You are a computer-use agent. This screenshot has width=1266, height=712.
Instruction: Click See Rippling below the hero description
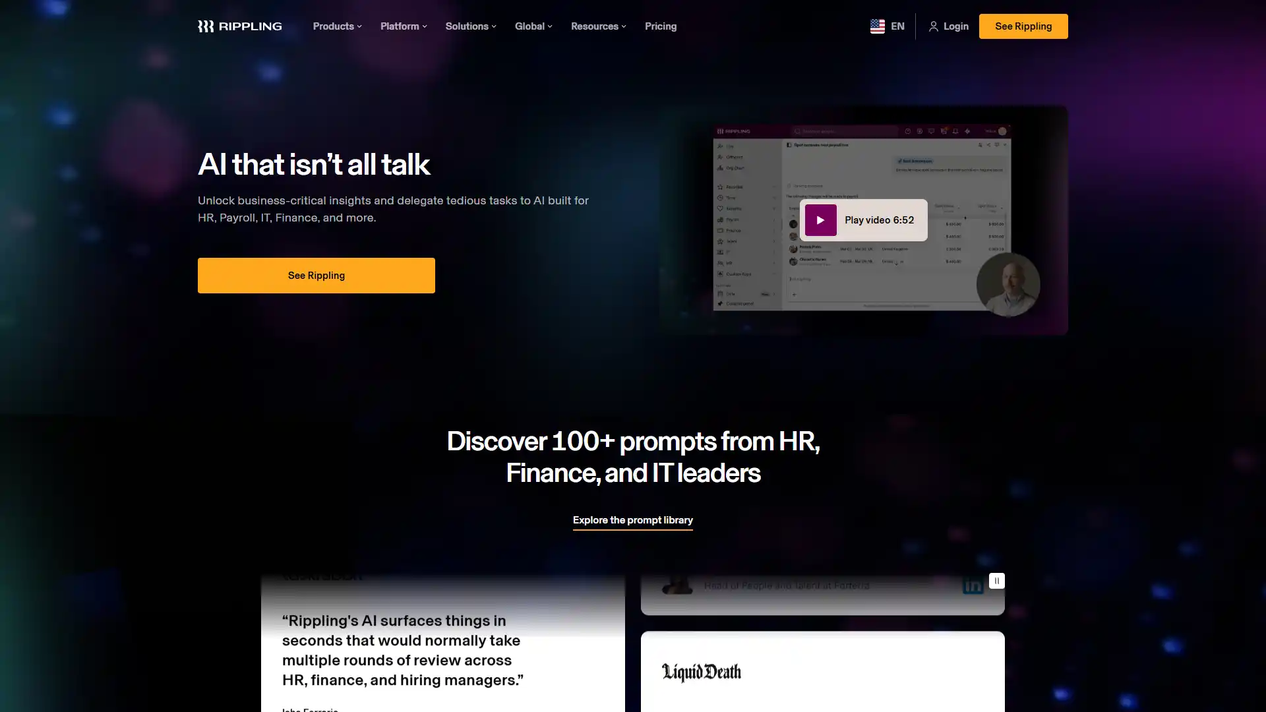pos(316,276)
